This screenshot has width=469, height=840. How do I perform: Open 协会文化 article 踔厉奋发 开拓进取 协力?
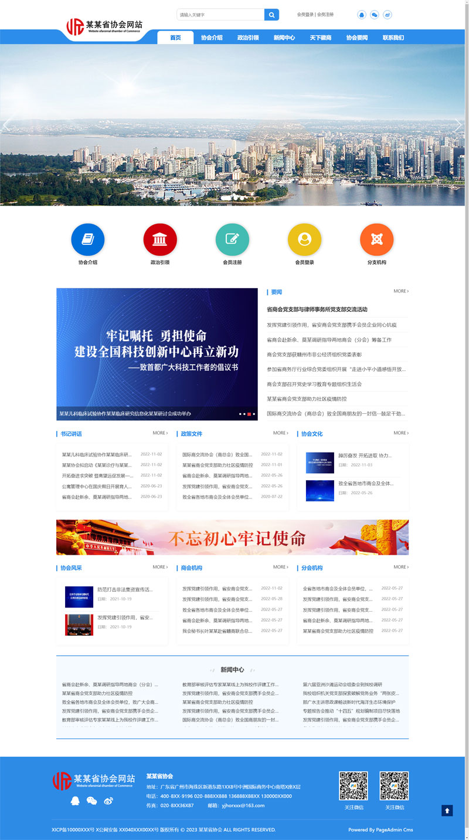(365, 456)
